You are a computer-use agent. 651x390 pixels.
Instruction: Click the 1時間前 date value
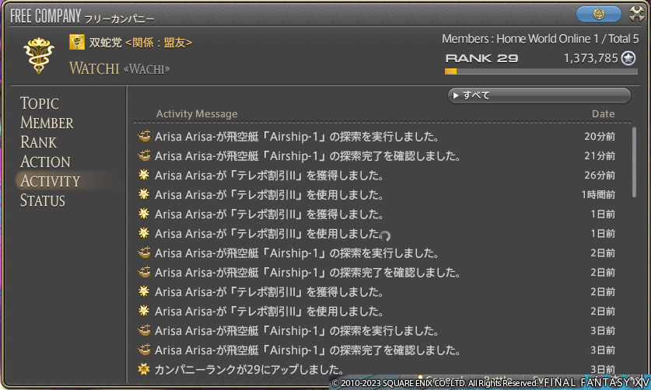point(598,195)
